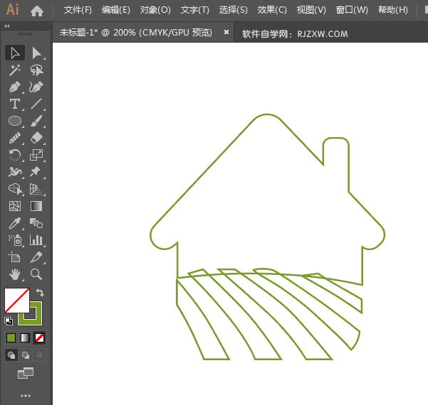
Task: Select the Column Graph tool
Action: pos(36,240)
